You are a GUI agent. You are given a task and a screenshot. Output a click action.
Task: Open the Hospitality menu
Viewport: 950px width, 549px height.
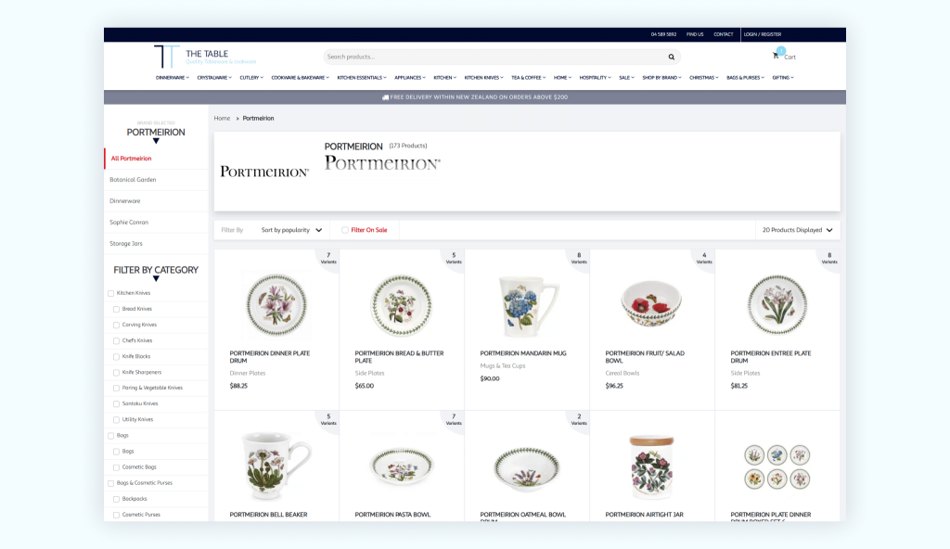pyautogui.click(x=595, y=78)
